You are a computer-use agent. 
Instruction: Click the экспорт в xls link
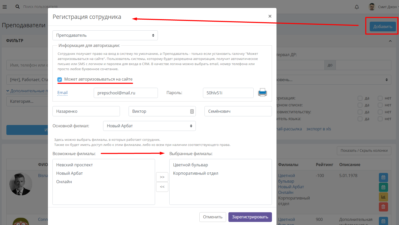click(x=319, y=129)
